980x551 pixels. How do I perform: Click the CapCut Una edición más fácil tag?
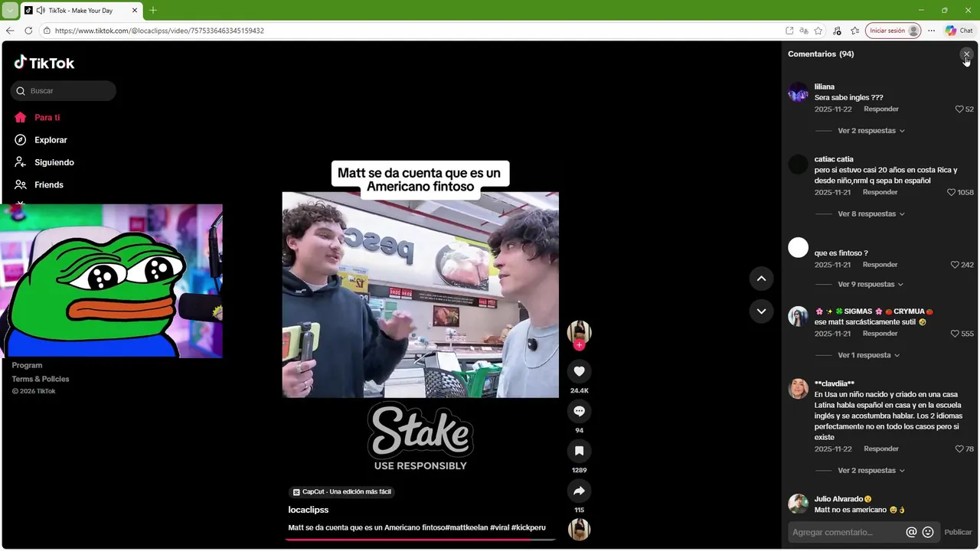tap(343, 492)
